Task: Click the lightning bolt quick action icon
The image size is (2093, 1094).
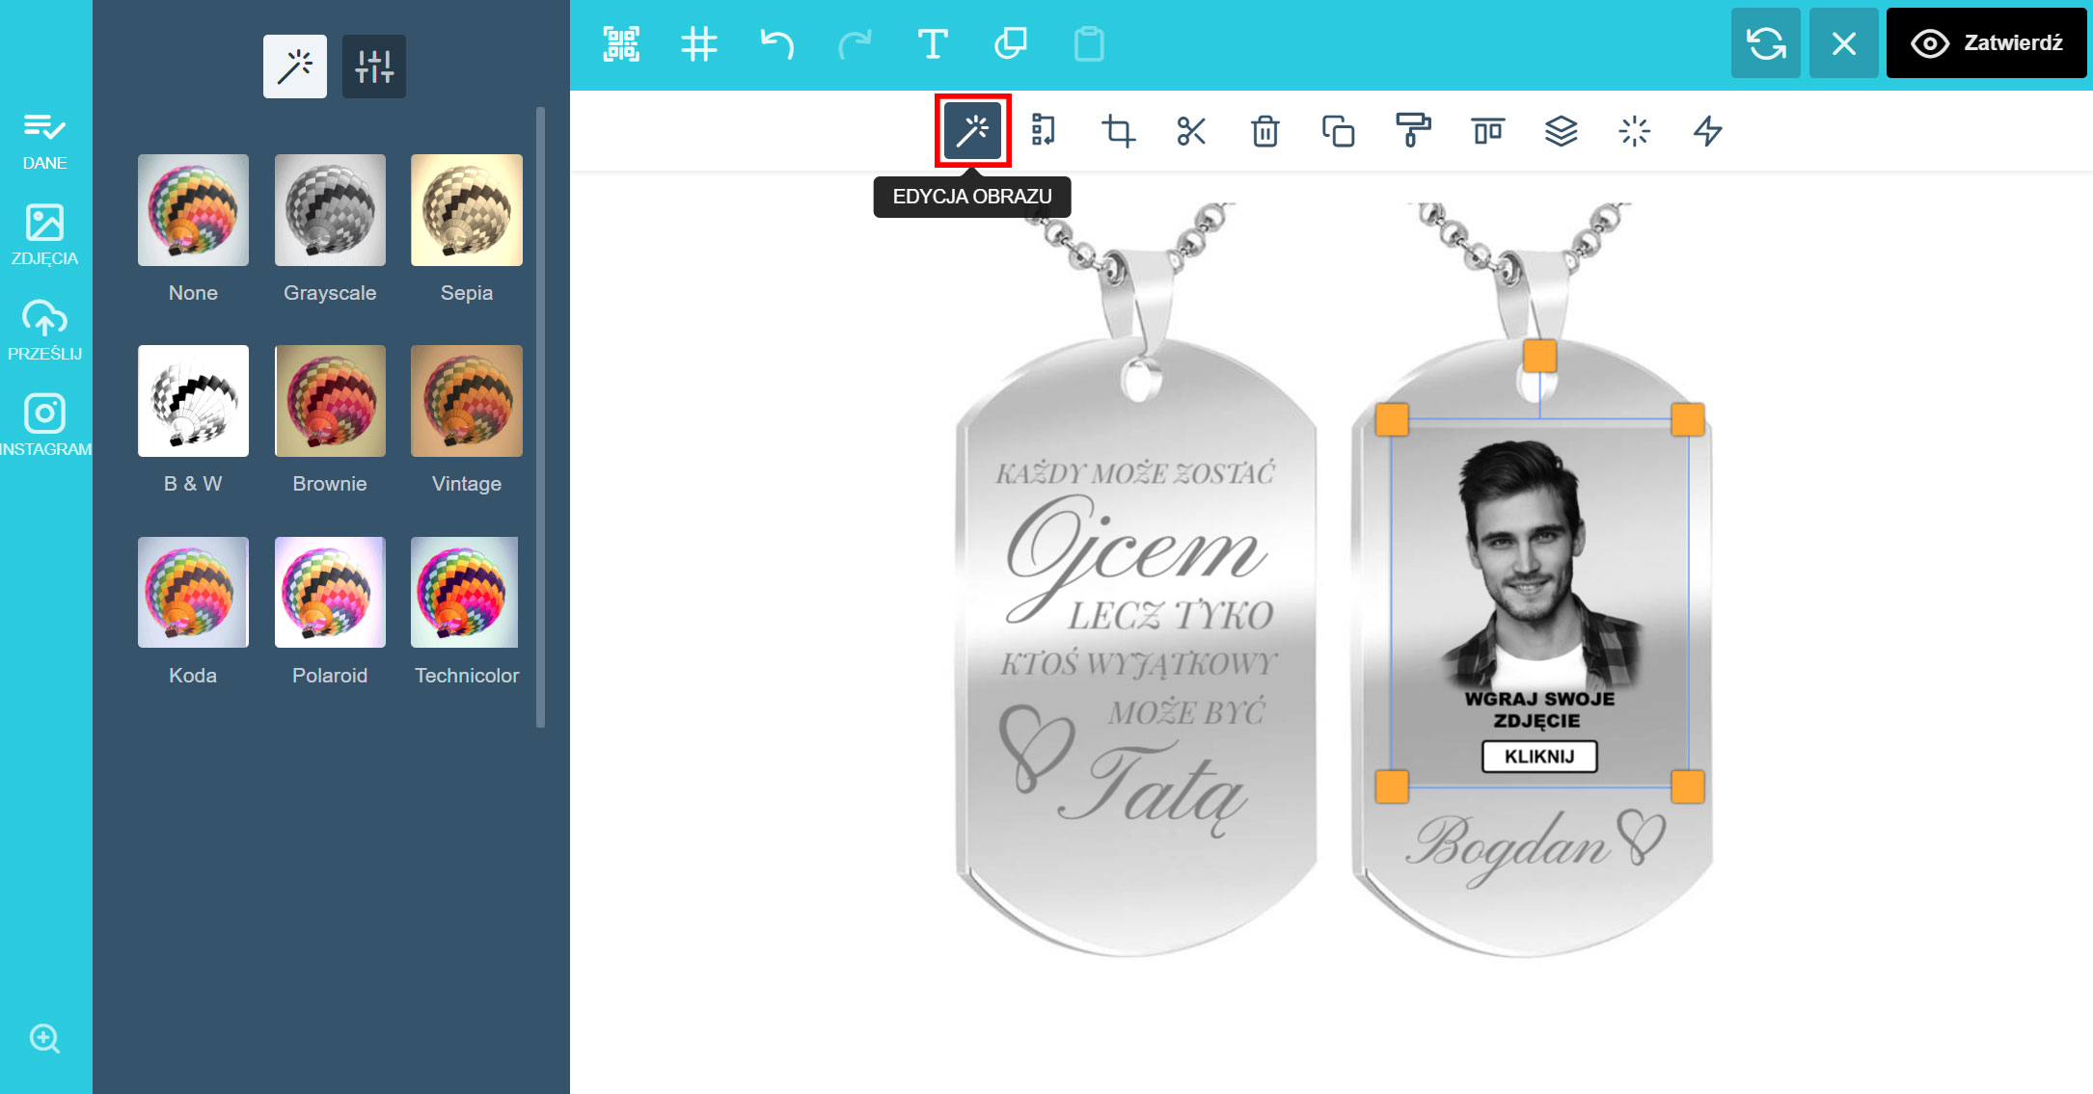Action: 1707,130
